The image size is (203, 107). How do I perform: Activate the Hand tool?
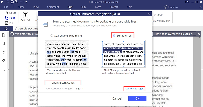[10, 18]
